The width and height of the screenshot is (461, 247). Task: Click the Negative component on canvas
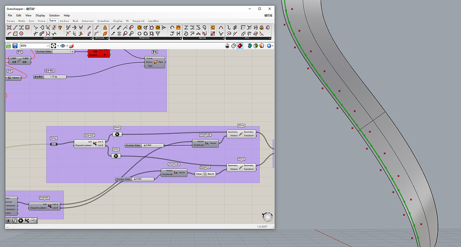click(205, 174)
